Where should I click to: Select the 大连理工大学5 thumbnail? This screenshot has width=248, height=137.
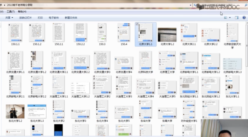[167, 87]
